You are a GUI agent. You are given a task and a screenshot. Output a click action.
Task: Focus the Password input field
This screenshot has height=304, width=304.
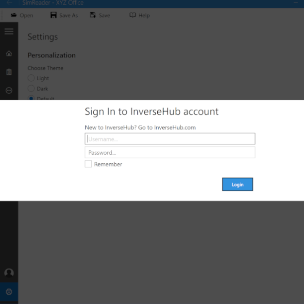tap(170, 152)
